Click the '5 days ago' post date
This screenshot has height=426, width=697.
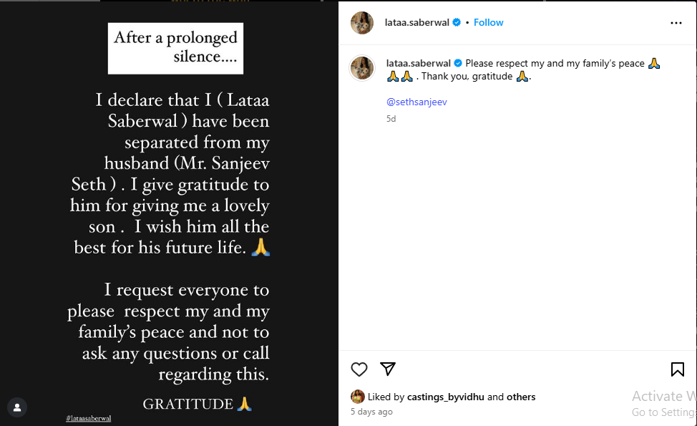click(371, 412)
